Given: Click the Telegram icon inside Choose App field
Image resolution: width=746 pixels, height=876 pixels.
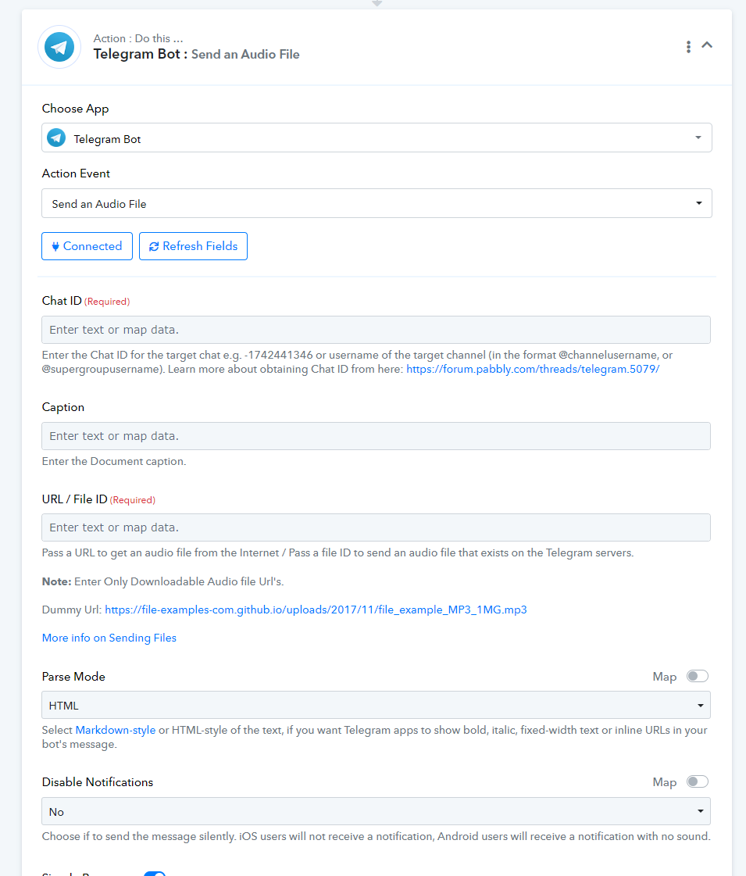Looking at the screenshot, I should [x=56, y=138].
